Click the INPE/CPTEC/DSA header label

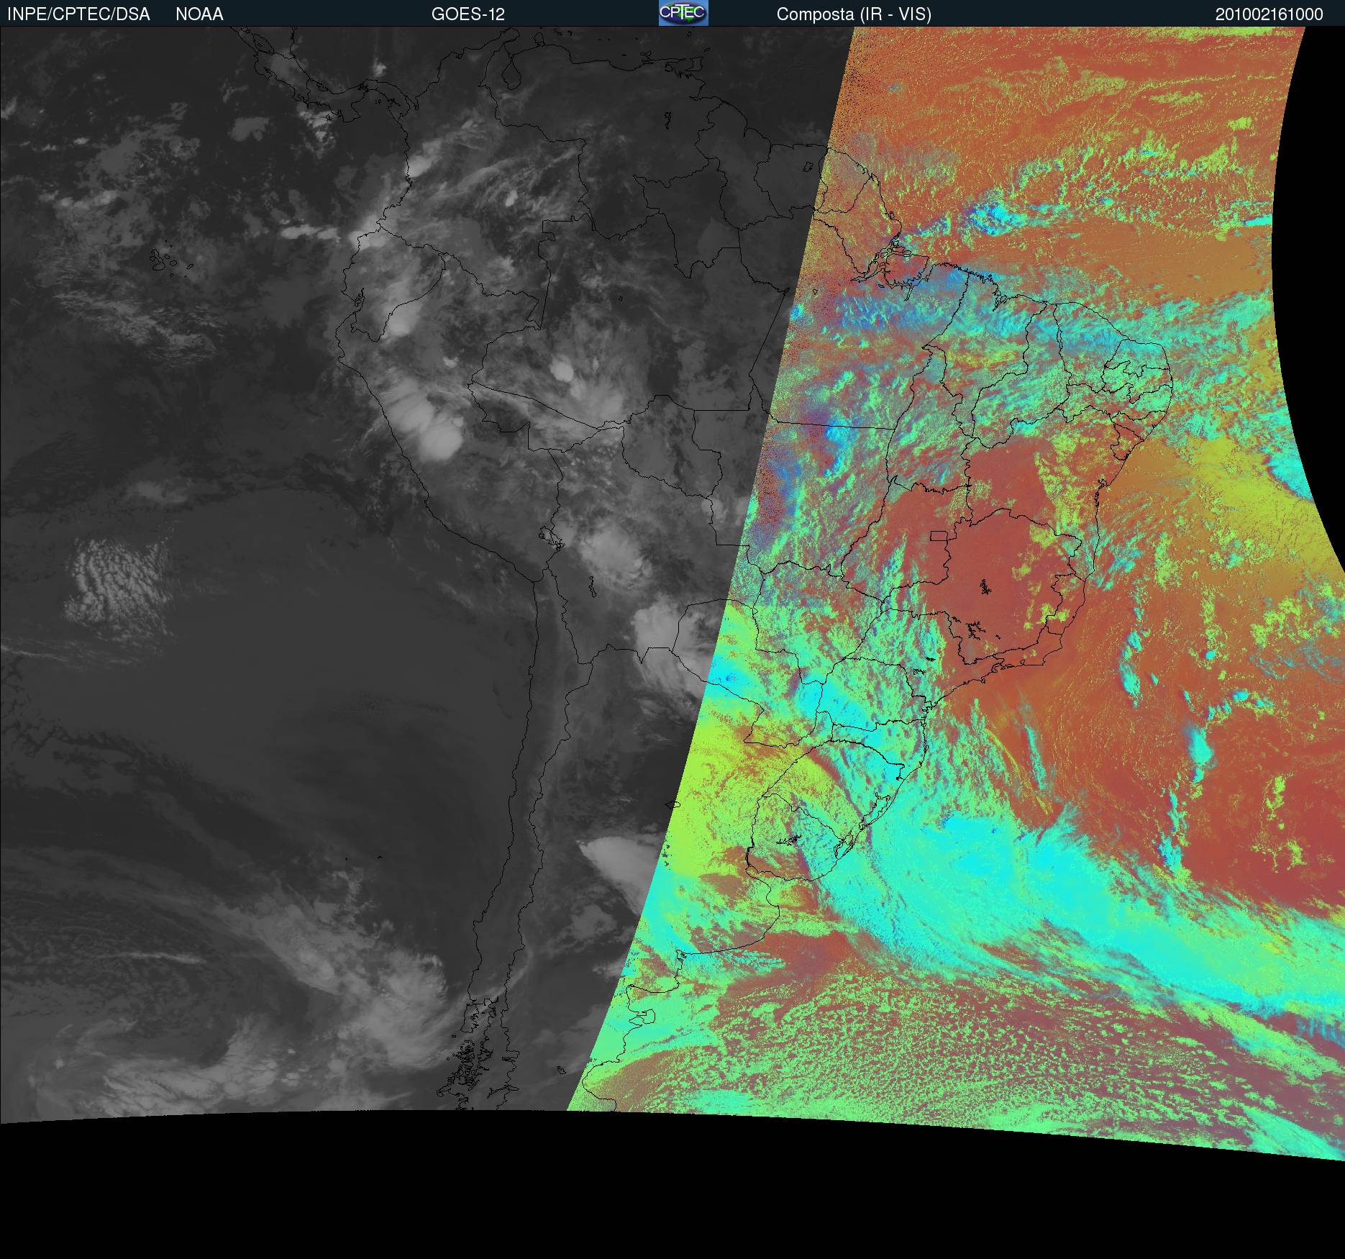click(78, 14)
